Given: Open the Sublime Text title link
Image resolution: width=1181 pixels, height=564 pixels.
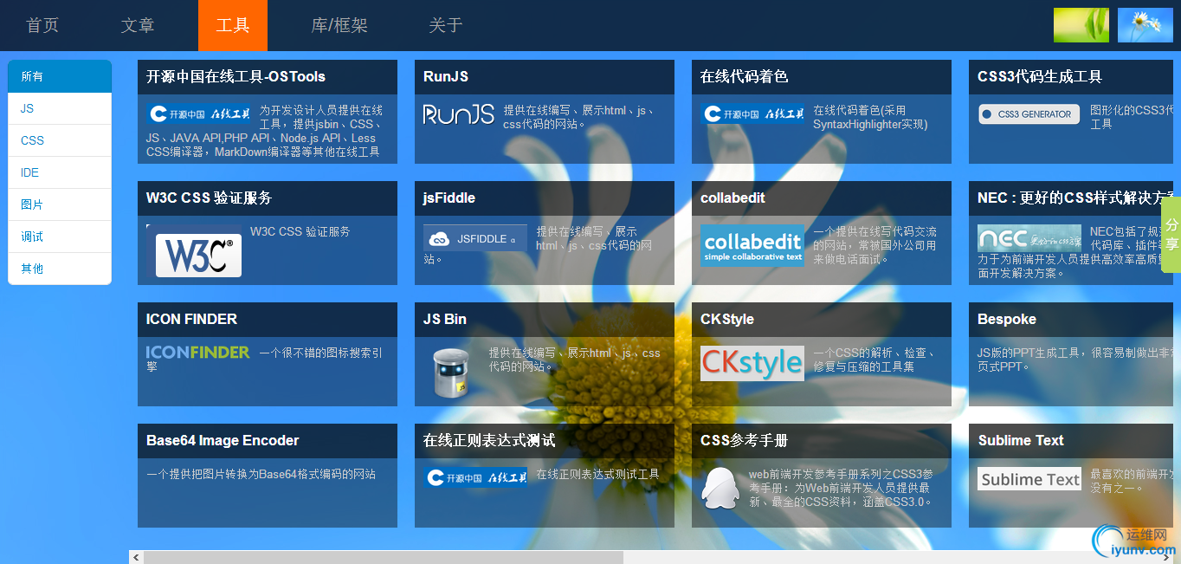Looking at the screenshot, I should [x=1021, y=440].
